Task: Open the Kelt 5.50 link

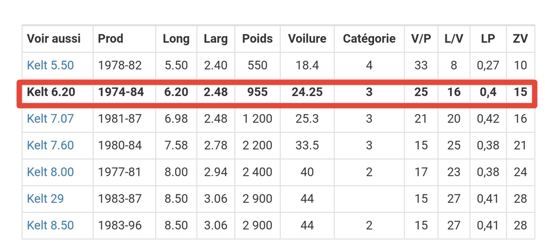Action: [x=51, y=65]
